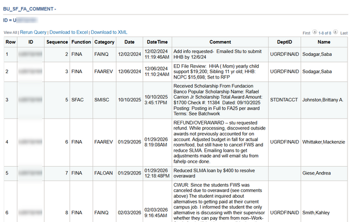Click the 12/06/2024 date cell

tap(129, 71)
